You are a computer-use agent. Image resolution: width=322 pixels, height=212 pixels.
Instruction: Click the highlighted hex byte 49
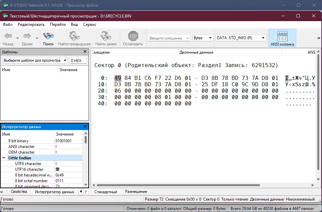coord(118,78)
